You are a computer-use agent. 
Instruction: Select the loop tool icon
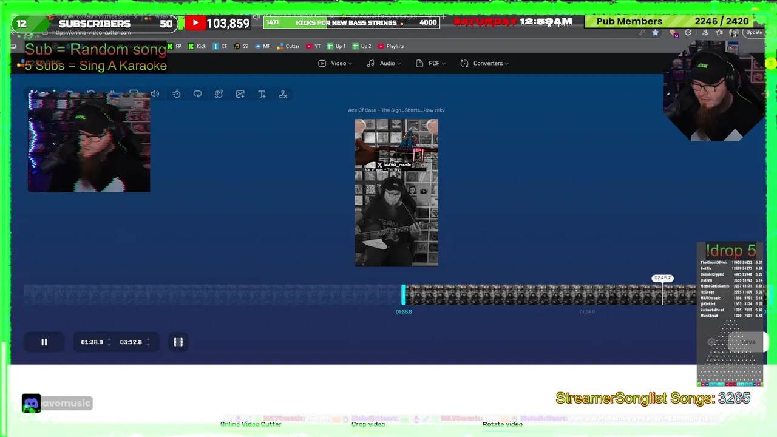pos(197,94)
